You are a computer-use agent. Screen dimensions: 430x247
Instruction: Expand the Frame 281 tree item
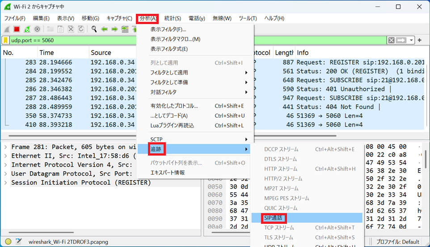tap(5, 147)
